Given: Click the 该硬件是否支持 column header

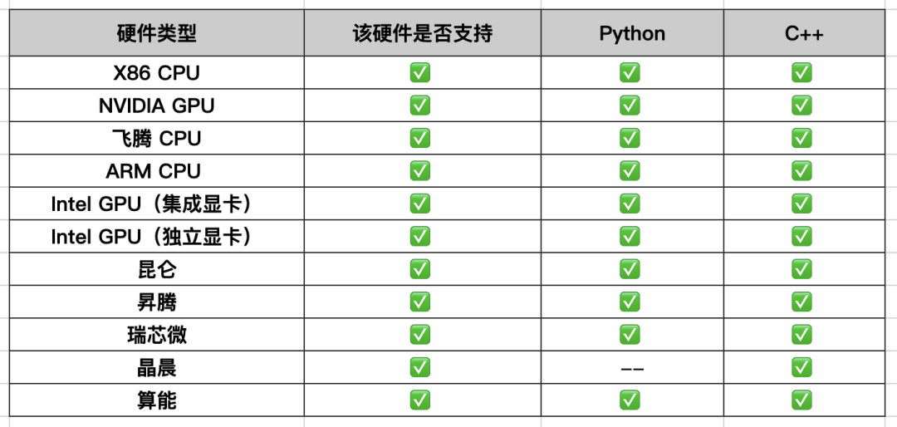Looking at the screenshot, I should coord(423,33).
